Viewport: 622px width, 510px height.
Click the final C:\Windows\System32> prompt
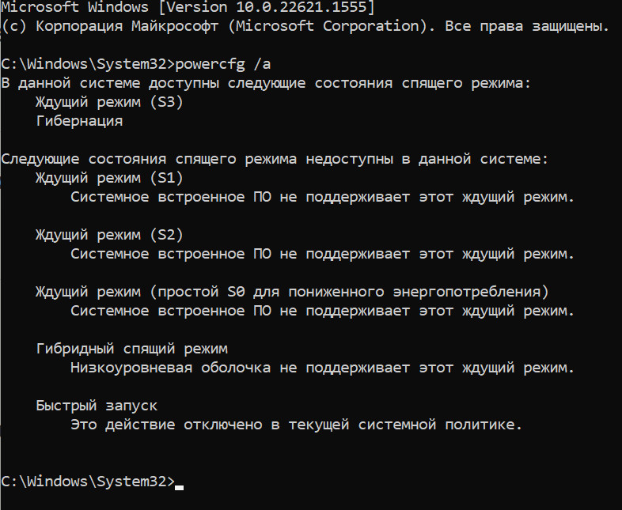tap(87, 482)
